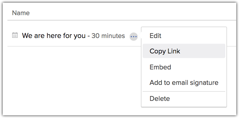Click the calendar icon beside the meeting name
The width and height of the screenshot is (239, 118).
[x=15, y=35]
